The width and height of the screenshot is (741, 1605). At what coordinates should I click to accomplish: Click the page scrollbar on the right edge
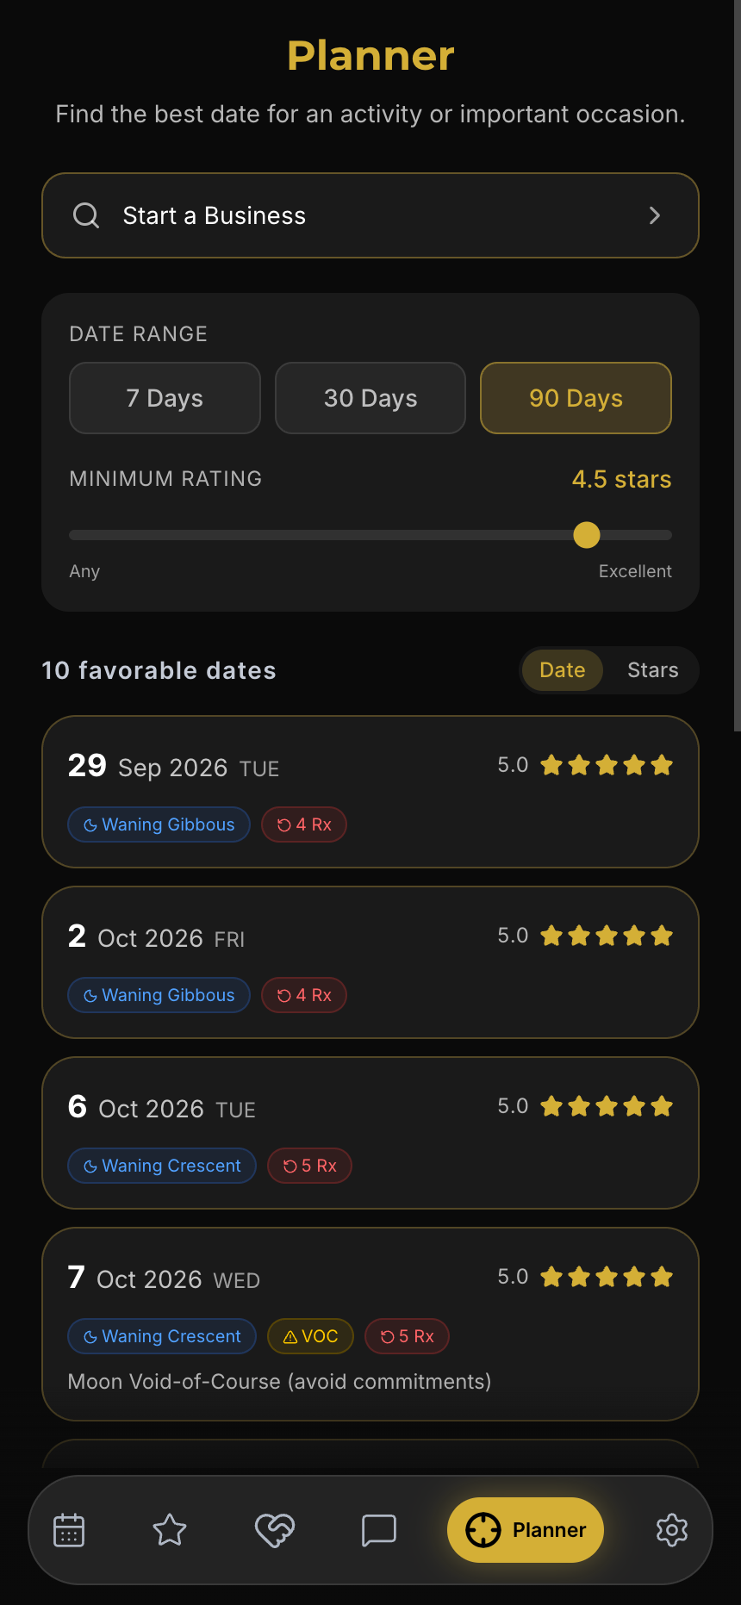737,366
